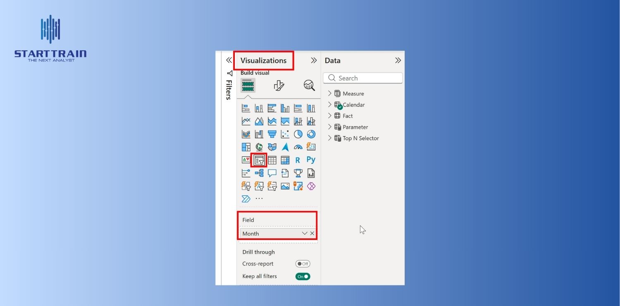The image size is (620, 306).
Task: Select the Funnel chart visual
Action: (x=272, y=134)
